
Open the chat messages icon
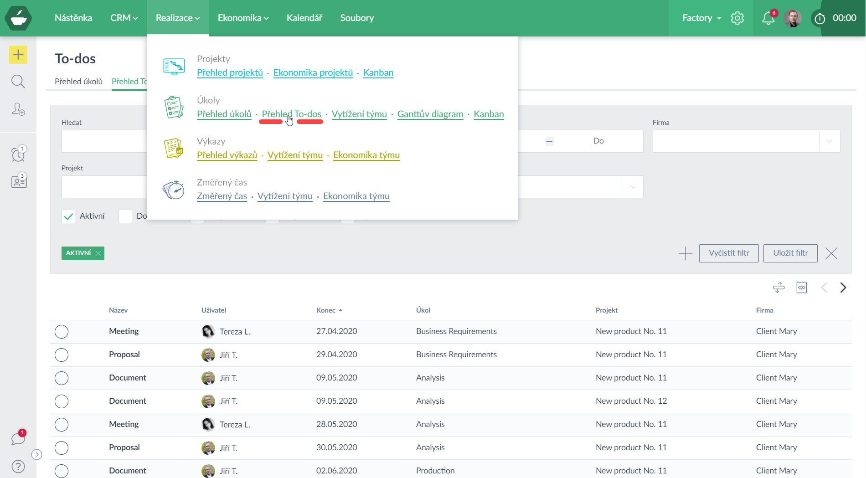(x=18, y=439)
